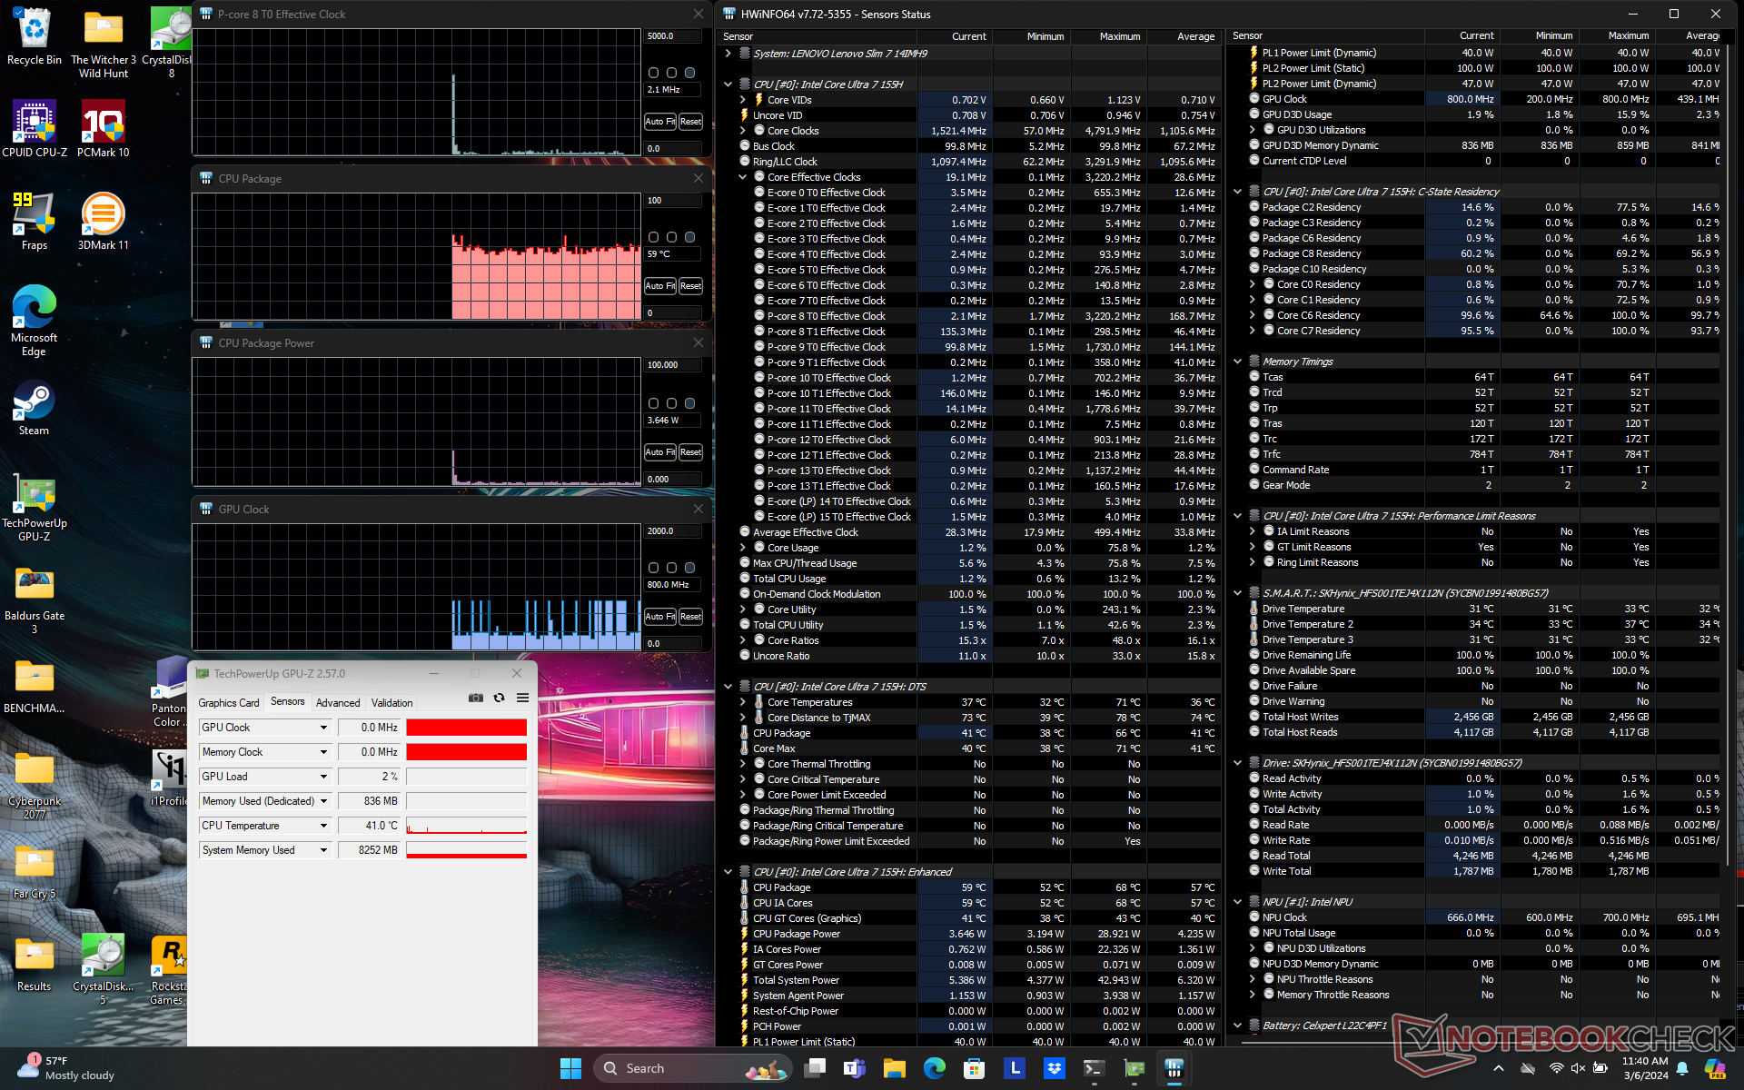Open Microsoft Teams taskbar icon
The width and height of the screenshot is (1744, 1090).
[855, 1068]
